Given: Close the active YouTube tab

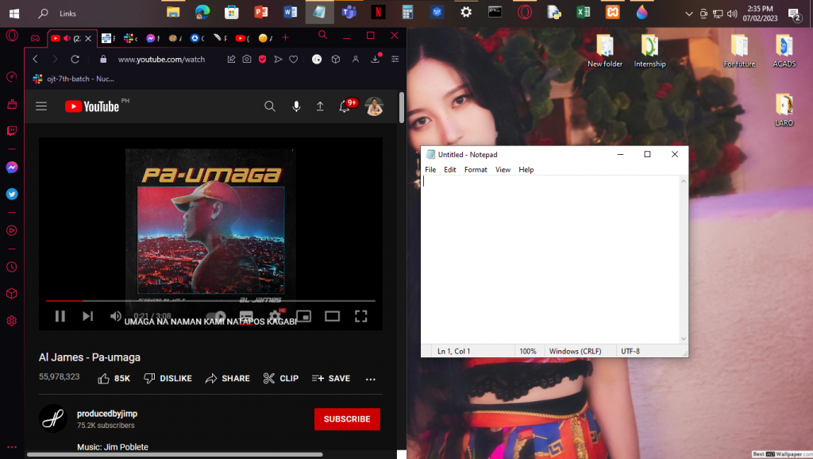Looking at the screenshot, I should coord(88,38).
